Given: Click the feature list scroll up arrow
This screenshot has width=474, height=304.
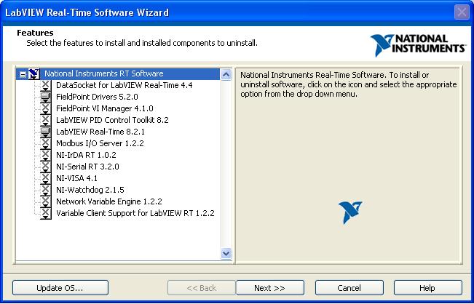Looking at the screenshot, I should click(x=226, y=74).
